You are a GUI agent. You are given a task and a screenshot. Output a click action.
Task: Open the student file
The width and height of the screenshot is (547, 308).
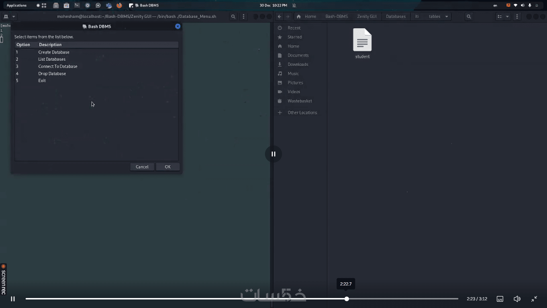click(362, 43)
